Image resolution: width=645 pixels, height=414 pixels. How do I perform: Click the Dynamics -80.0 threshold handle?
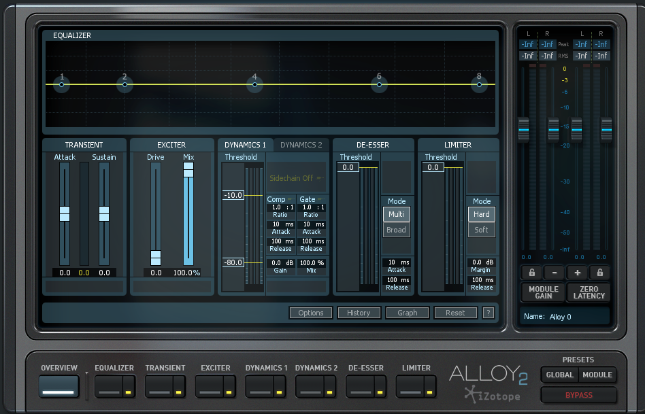(233, 262)
